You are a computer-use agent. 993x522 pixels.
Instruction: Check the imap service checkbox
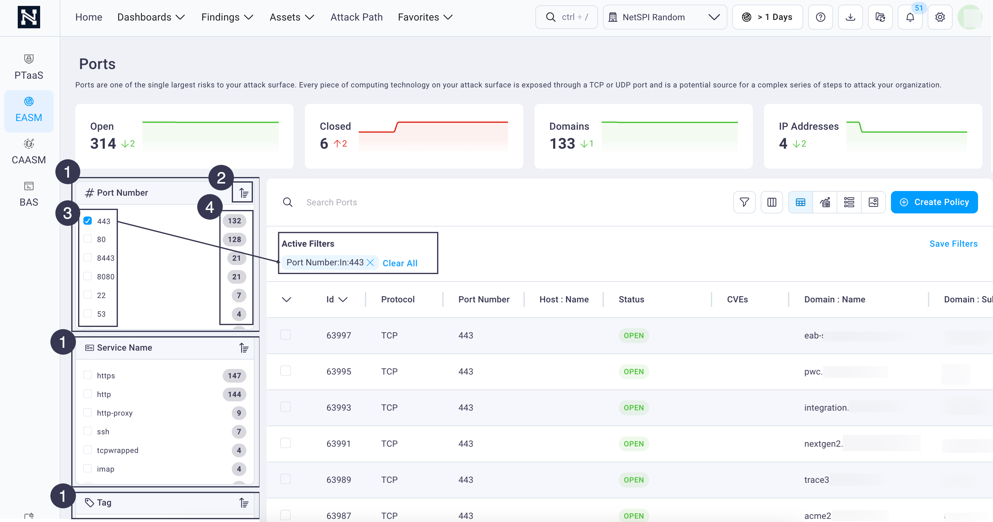[x=88, y=468]
